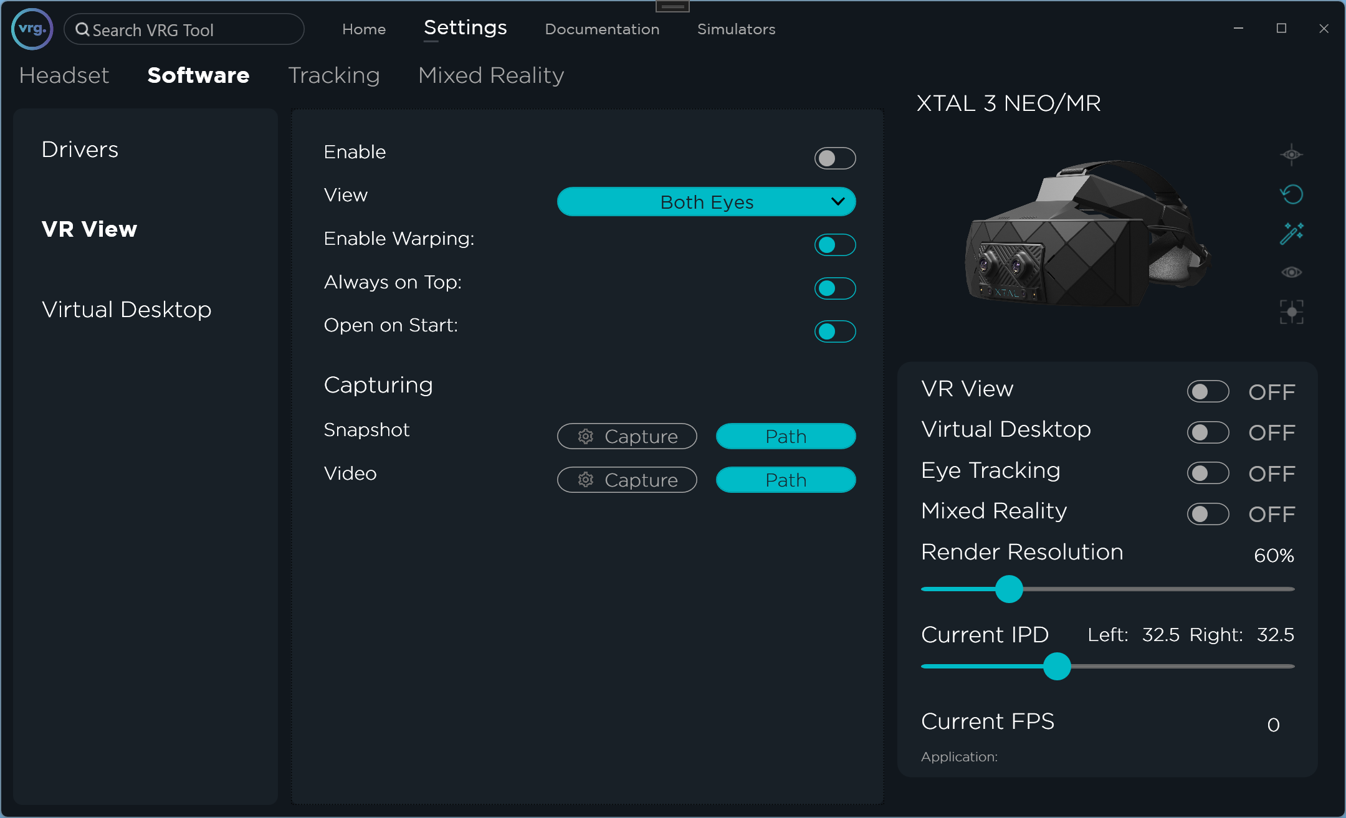The height and width of the screenshot is (818, 1346).
Task: Go to the Home menu
Action: (364, 29)
